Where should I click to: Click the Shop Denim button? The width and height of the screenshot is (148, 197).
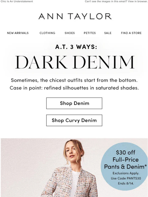(74, 103)
